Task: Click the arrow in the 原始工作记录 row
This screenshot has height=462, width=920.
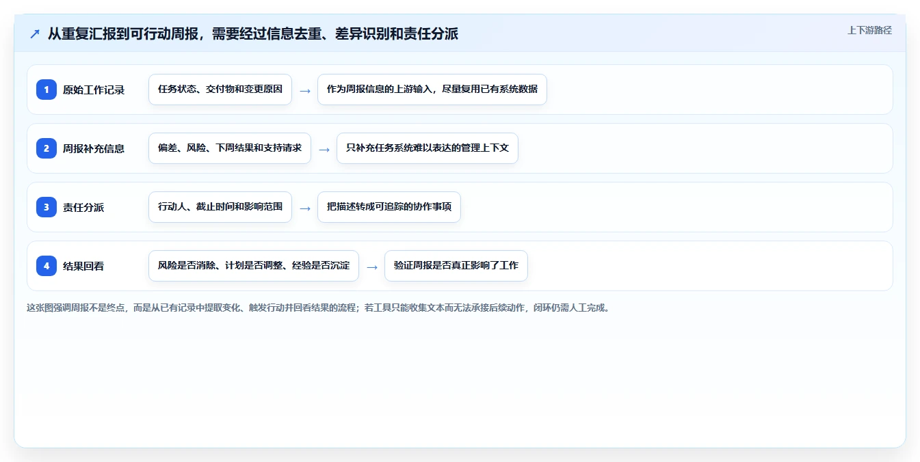Action: tap(305, 90)
